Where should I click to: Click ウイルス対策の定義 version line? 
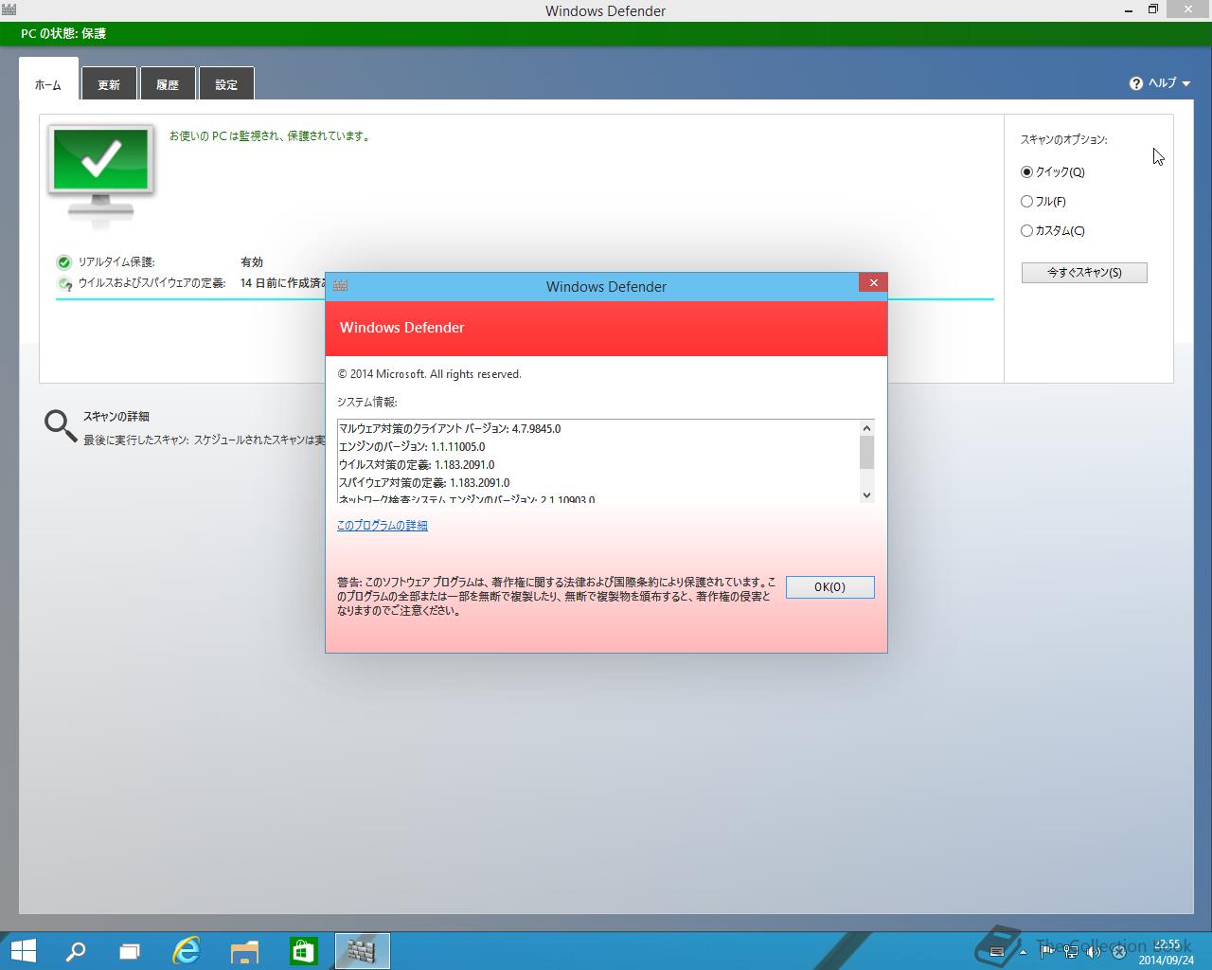click(x=417, y=465)
